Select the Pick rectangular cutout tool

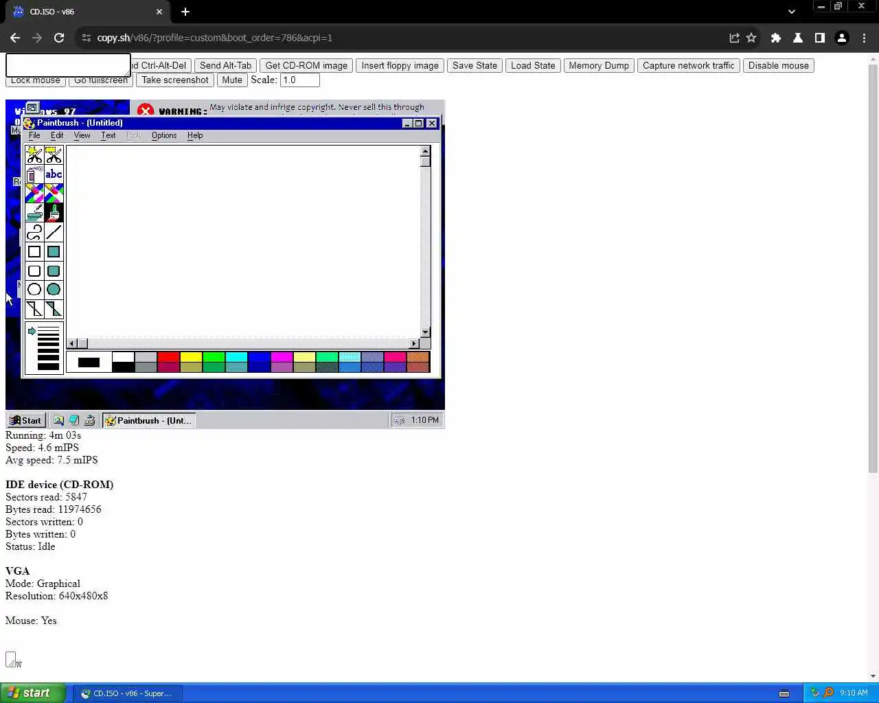click(x=54, y=155)
